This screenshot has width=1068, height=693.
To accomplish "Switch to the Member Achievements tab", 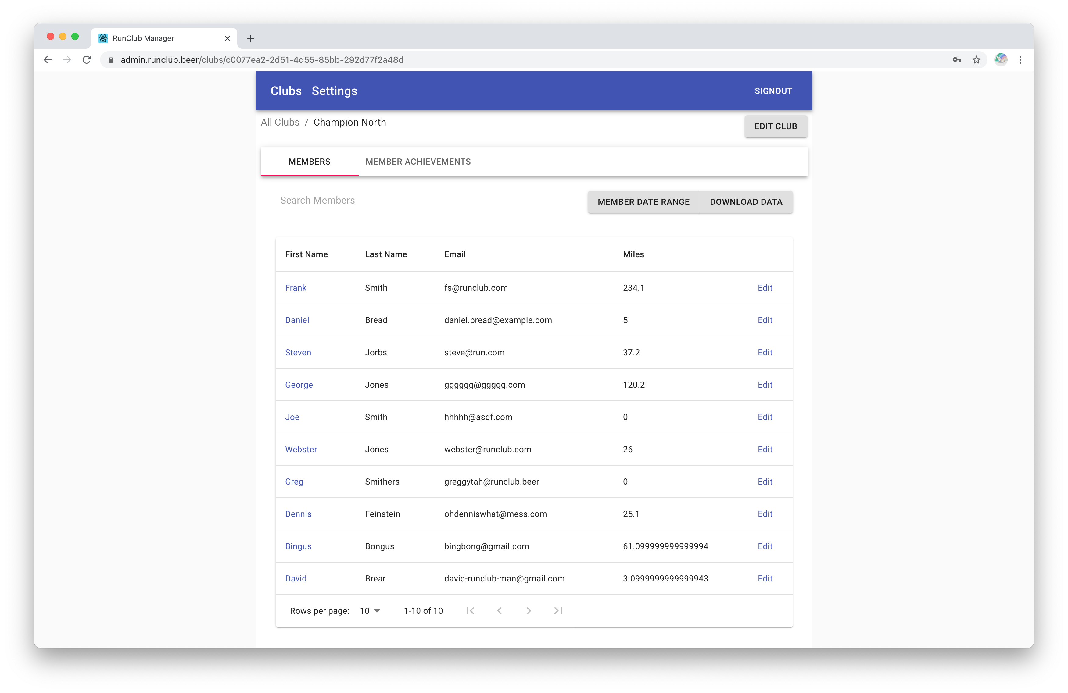I will (418, 162).
